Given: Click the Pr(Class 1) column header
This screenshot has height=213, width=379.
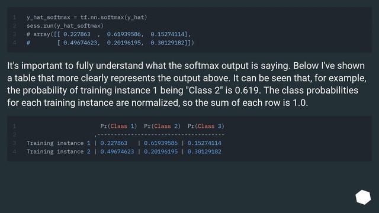Looking at the screenshot, I should pos(118,126).
